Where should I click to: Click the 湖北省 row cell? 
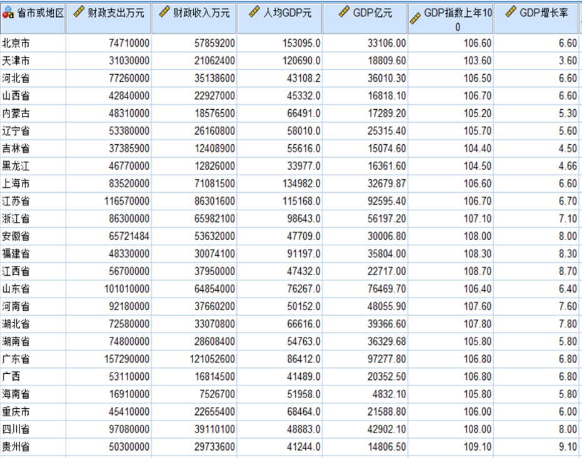point(33,324)
